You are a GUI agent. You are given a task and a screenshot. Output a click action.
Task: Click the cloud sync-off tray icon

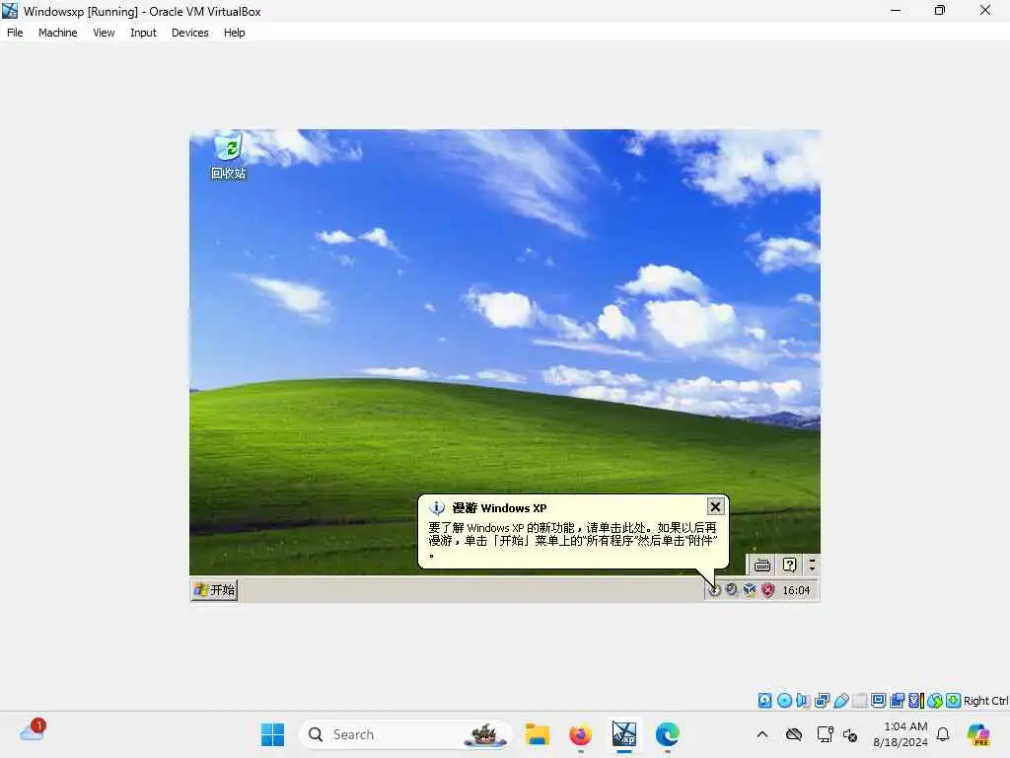coord(794,734)
